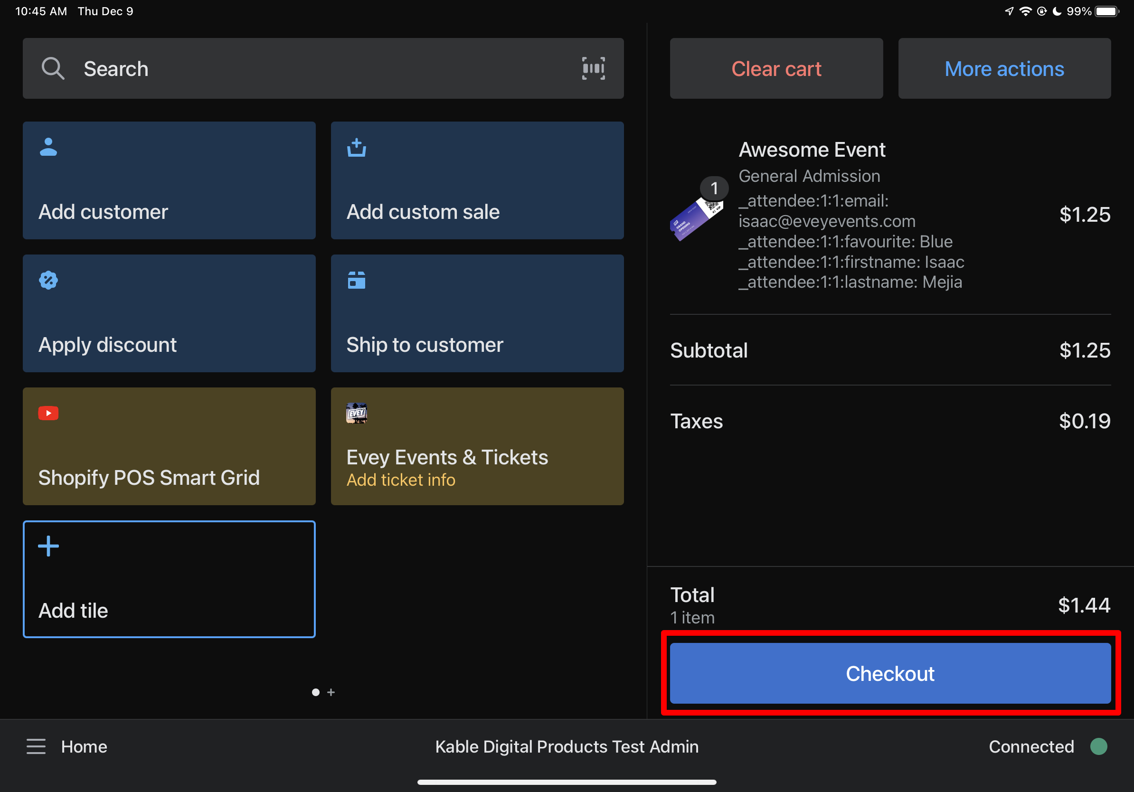Select the first grid page dot

[x=316, y=692]
